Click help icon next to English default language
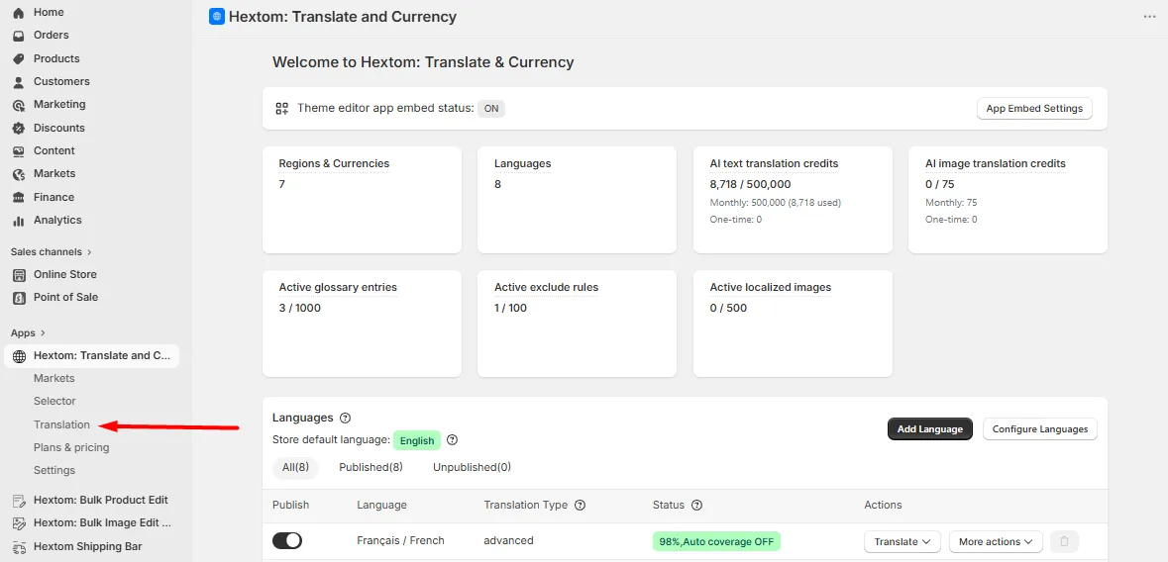This screenshot has width=1168, height=562. tap(452, 440)
